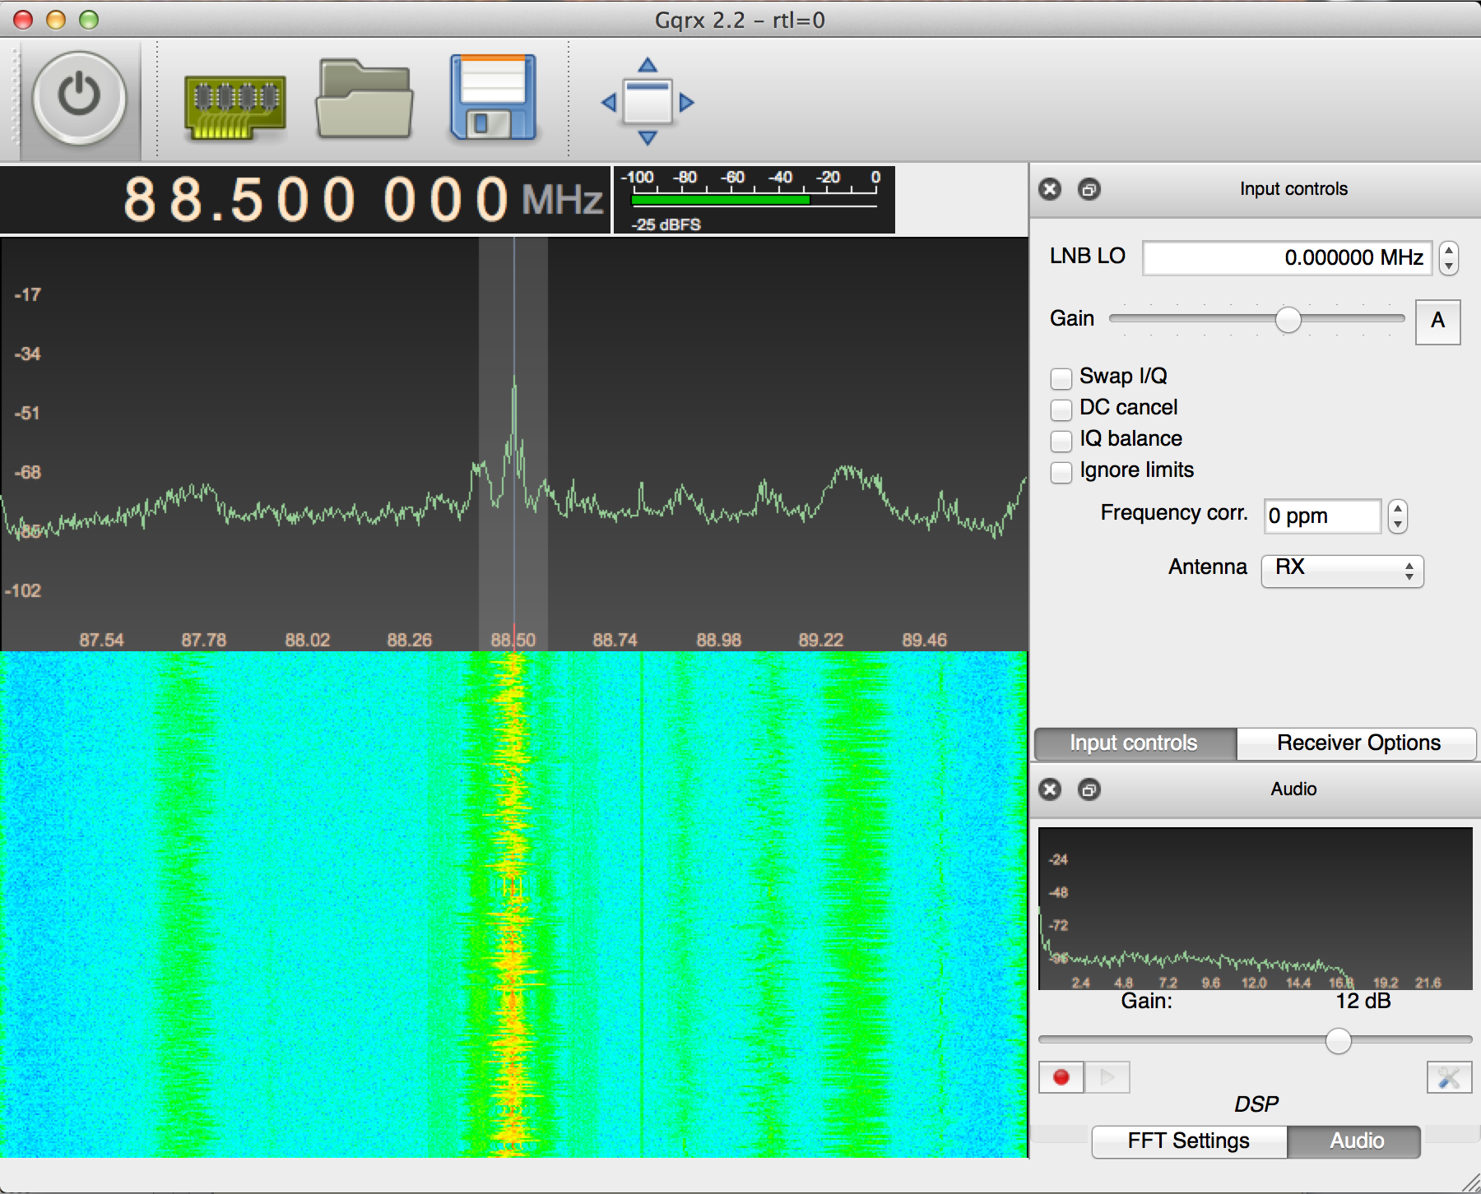Image resolution: width=1481 pixels, height=1194 pixels.
Task: Click the LNB LO stepper arrows
Action: (1448, 257)
